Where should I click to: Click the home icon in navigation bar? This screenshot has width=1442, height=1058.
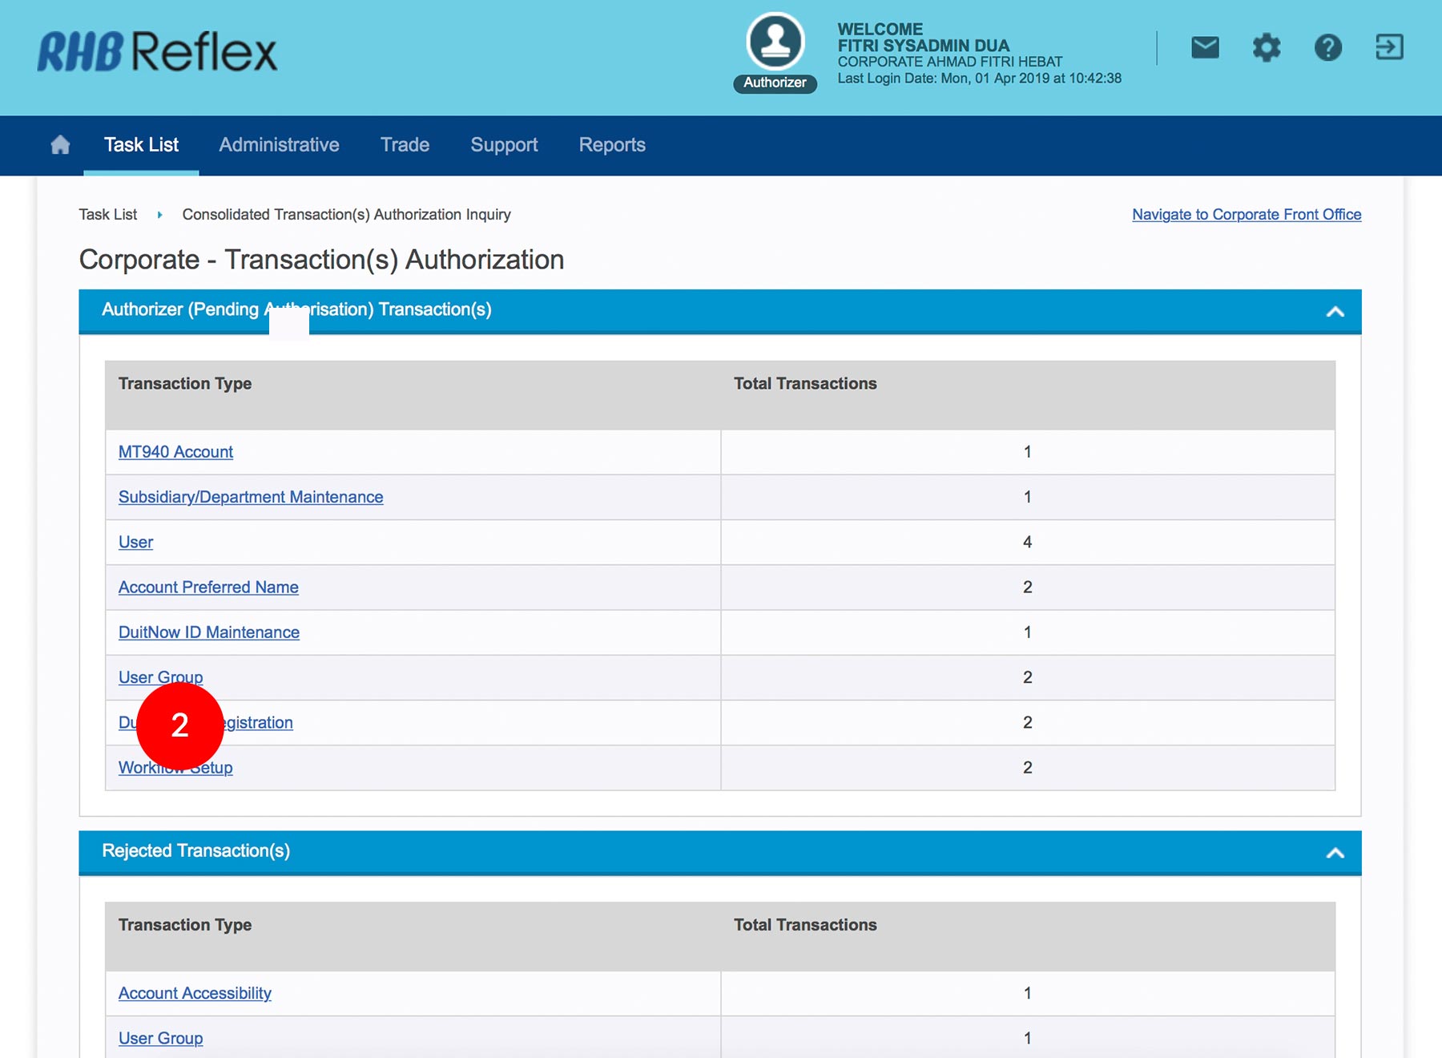point(60,145)
